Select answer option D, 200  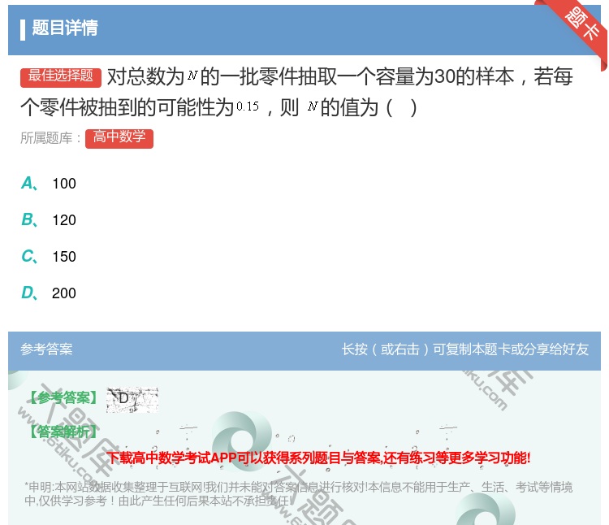(x=49, y=293)
